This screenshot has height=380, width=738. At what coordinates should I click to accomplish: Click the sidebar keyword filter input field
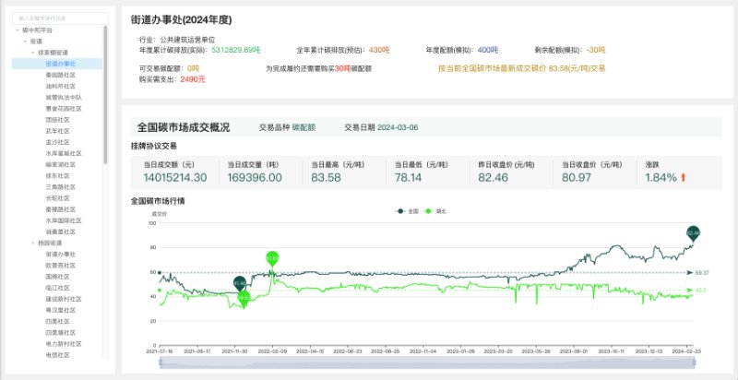(x=59, y=17)
